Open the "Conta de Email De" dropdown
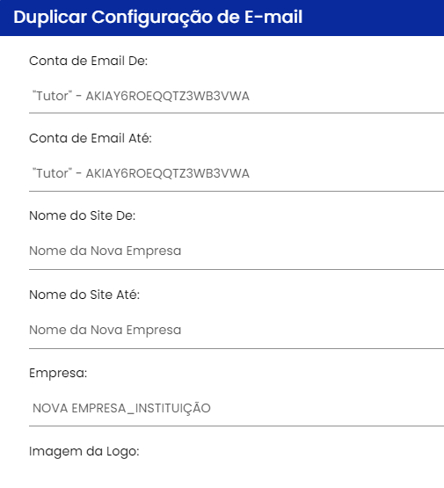444x488 pixels. (237, 96)
